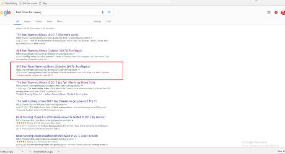Click the results count text 'About 104,000,000 results'
Image resolution: width=285 pixels, height=154 pixels.
28,28
